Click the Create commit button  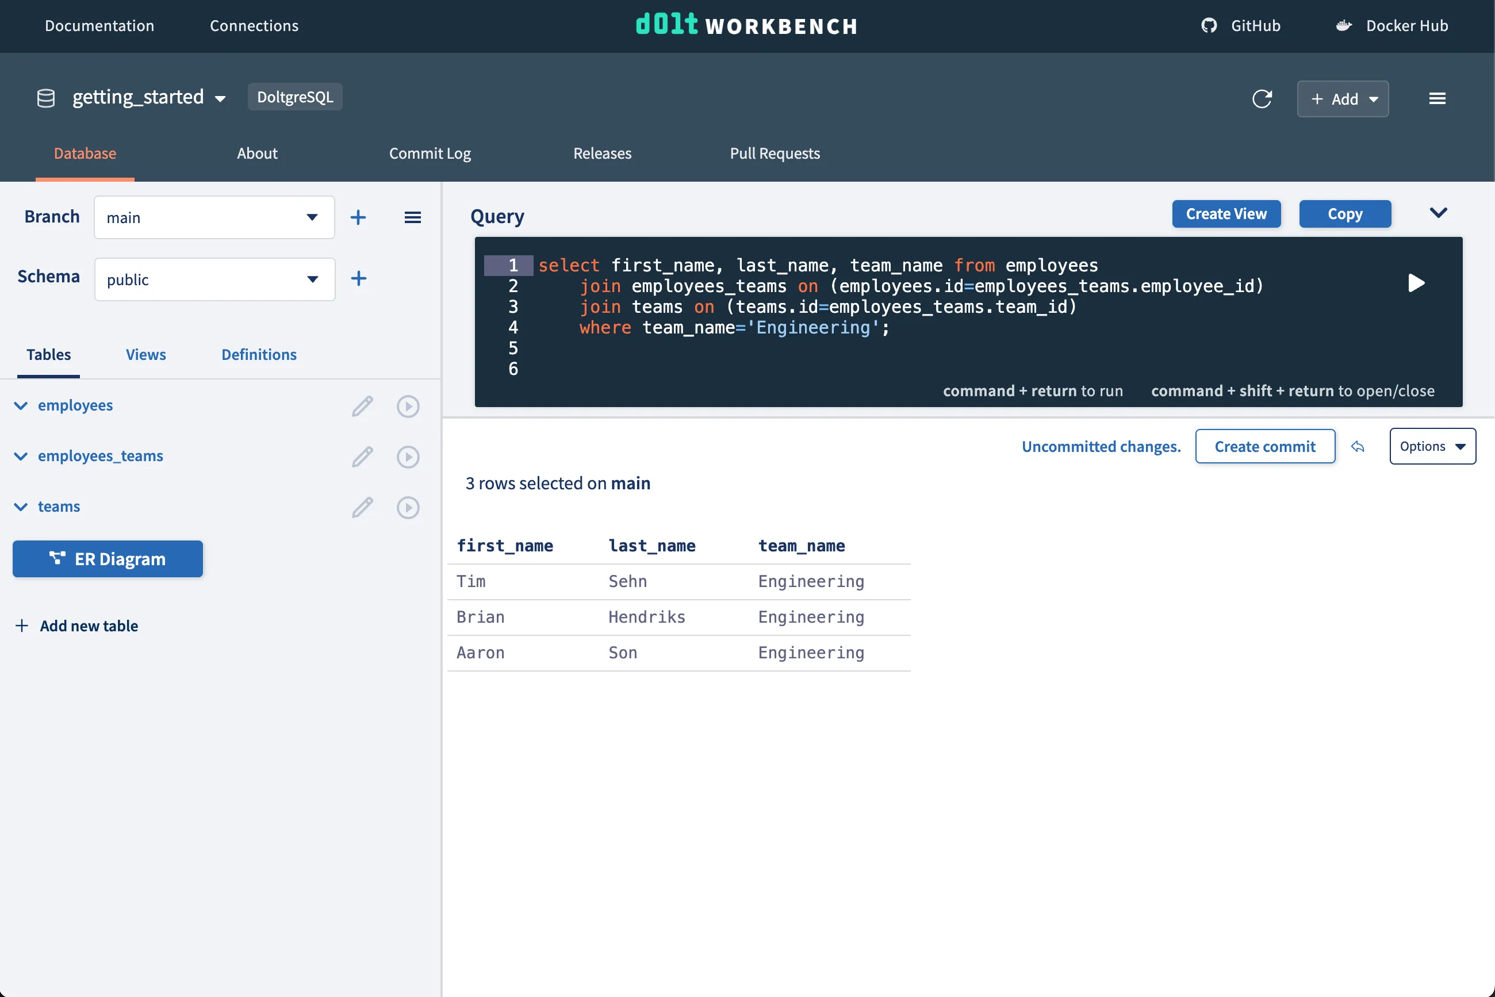tap(1264, 446)
